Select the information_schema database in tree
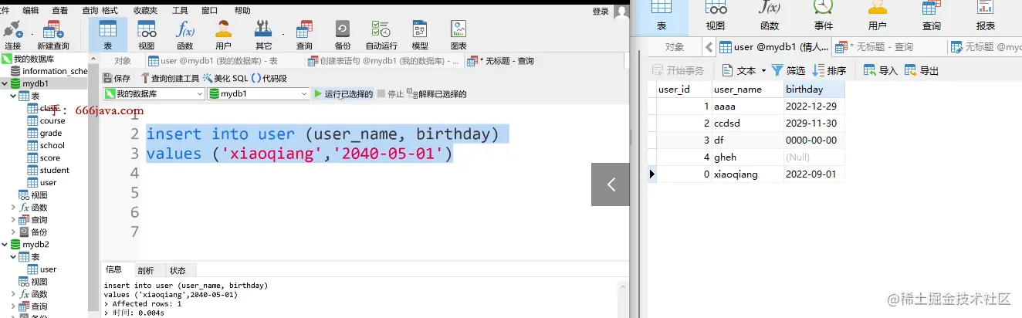This screenshot has width=1022, height=318. click(x=49, y=71)
